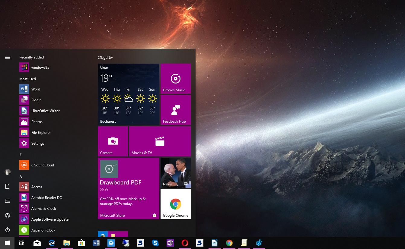Open the yellow notepad icon on the taskbar
The width and height of the screenshot is (405, 249).
coord(244,243)
